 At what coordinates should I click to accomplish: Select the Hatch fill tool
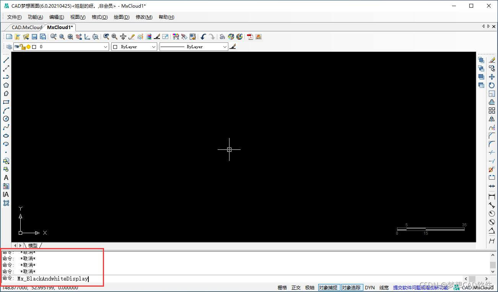pos(6,203)
